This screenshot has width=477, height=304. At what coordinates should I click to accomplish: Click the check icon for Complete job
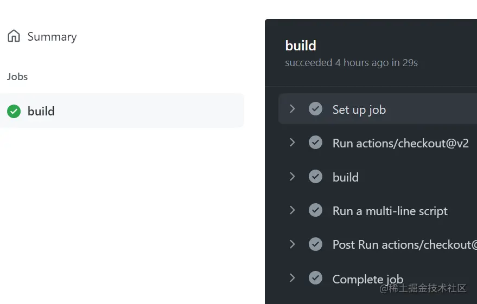point(315,278)
